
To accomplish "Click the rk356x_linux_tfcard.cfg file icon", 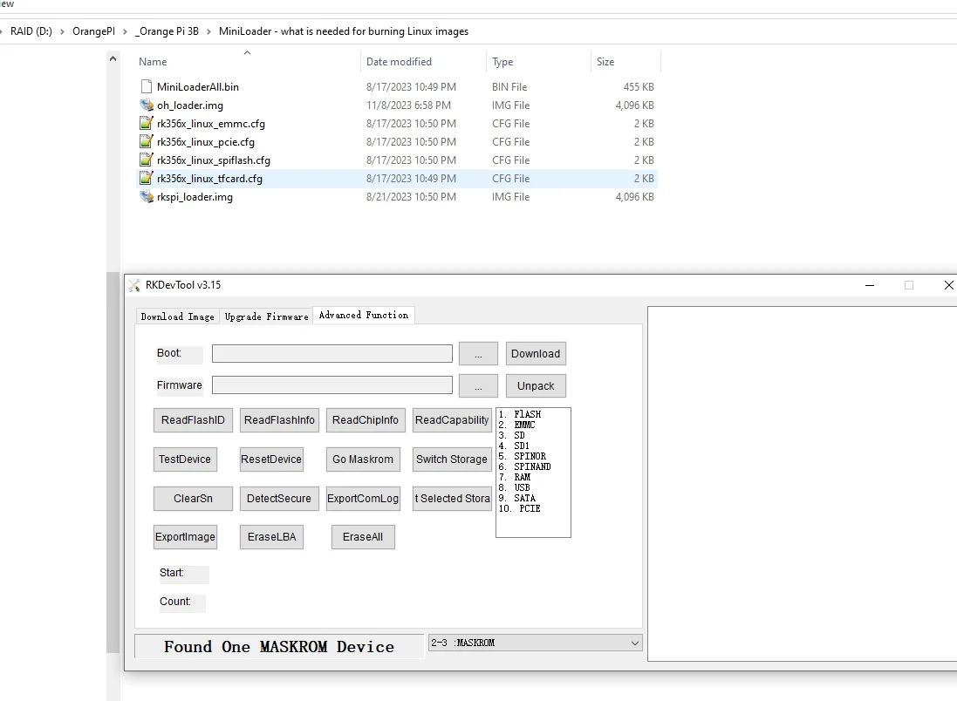I will (x=147, y=178).
